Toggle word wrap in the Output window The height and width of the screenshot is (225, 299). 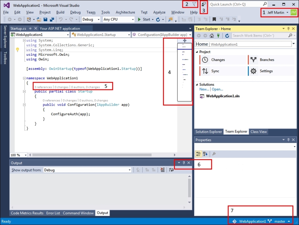coord(171,170)
